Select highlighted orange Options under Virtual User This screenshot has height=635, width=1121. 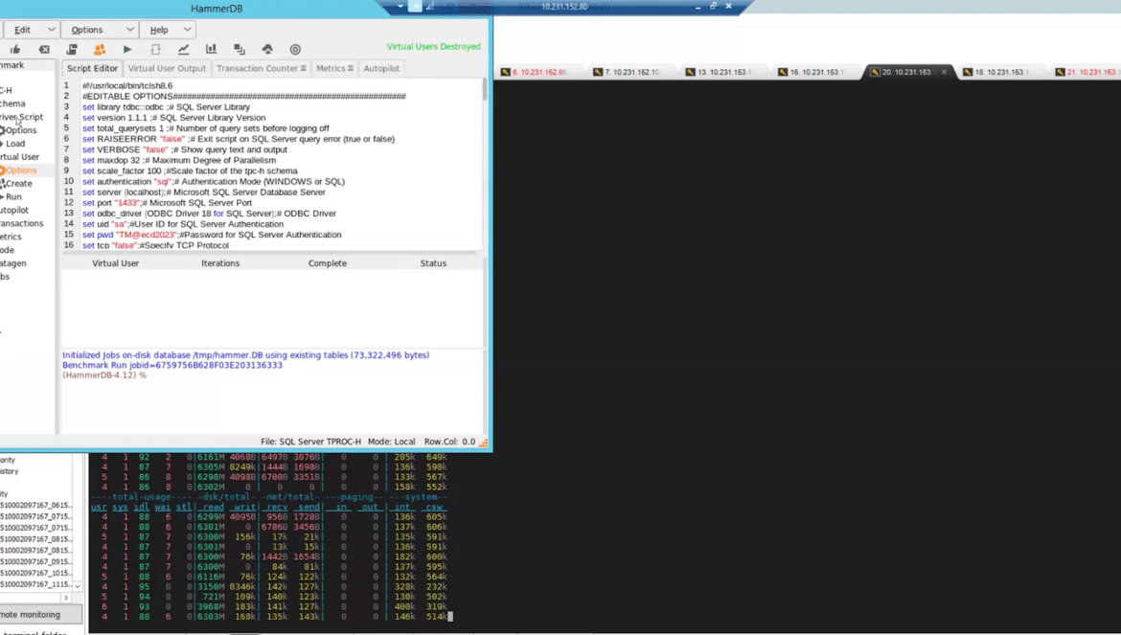pyautogui.click(x=21, y=170)
